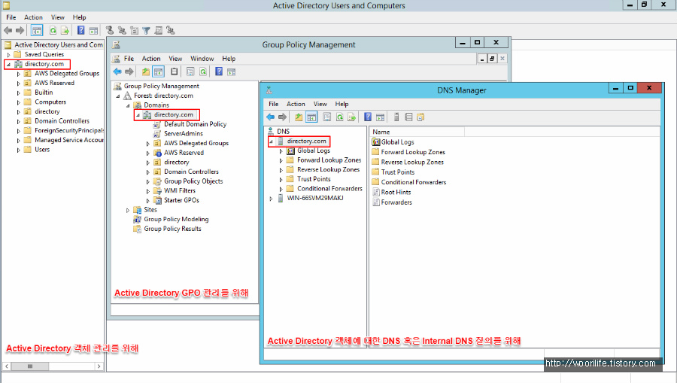The width and height of the screenshot is (677, 383).
Task: Select Group Policy Results node
Action: point(173,229)
